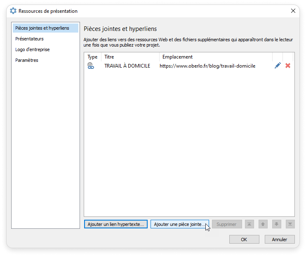Move the item to bottom of list
This screenshot has width=306, height=256.
290,224
